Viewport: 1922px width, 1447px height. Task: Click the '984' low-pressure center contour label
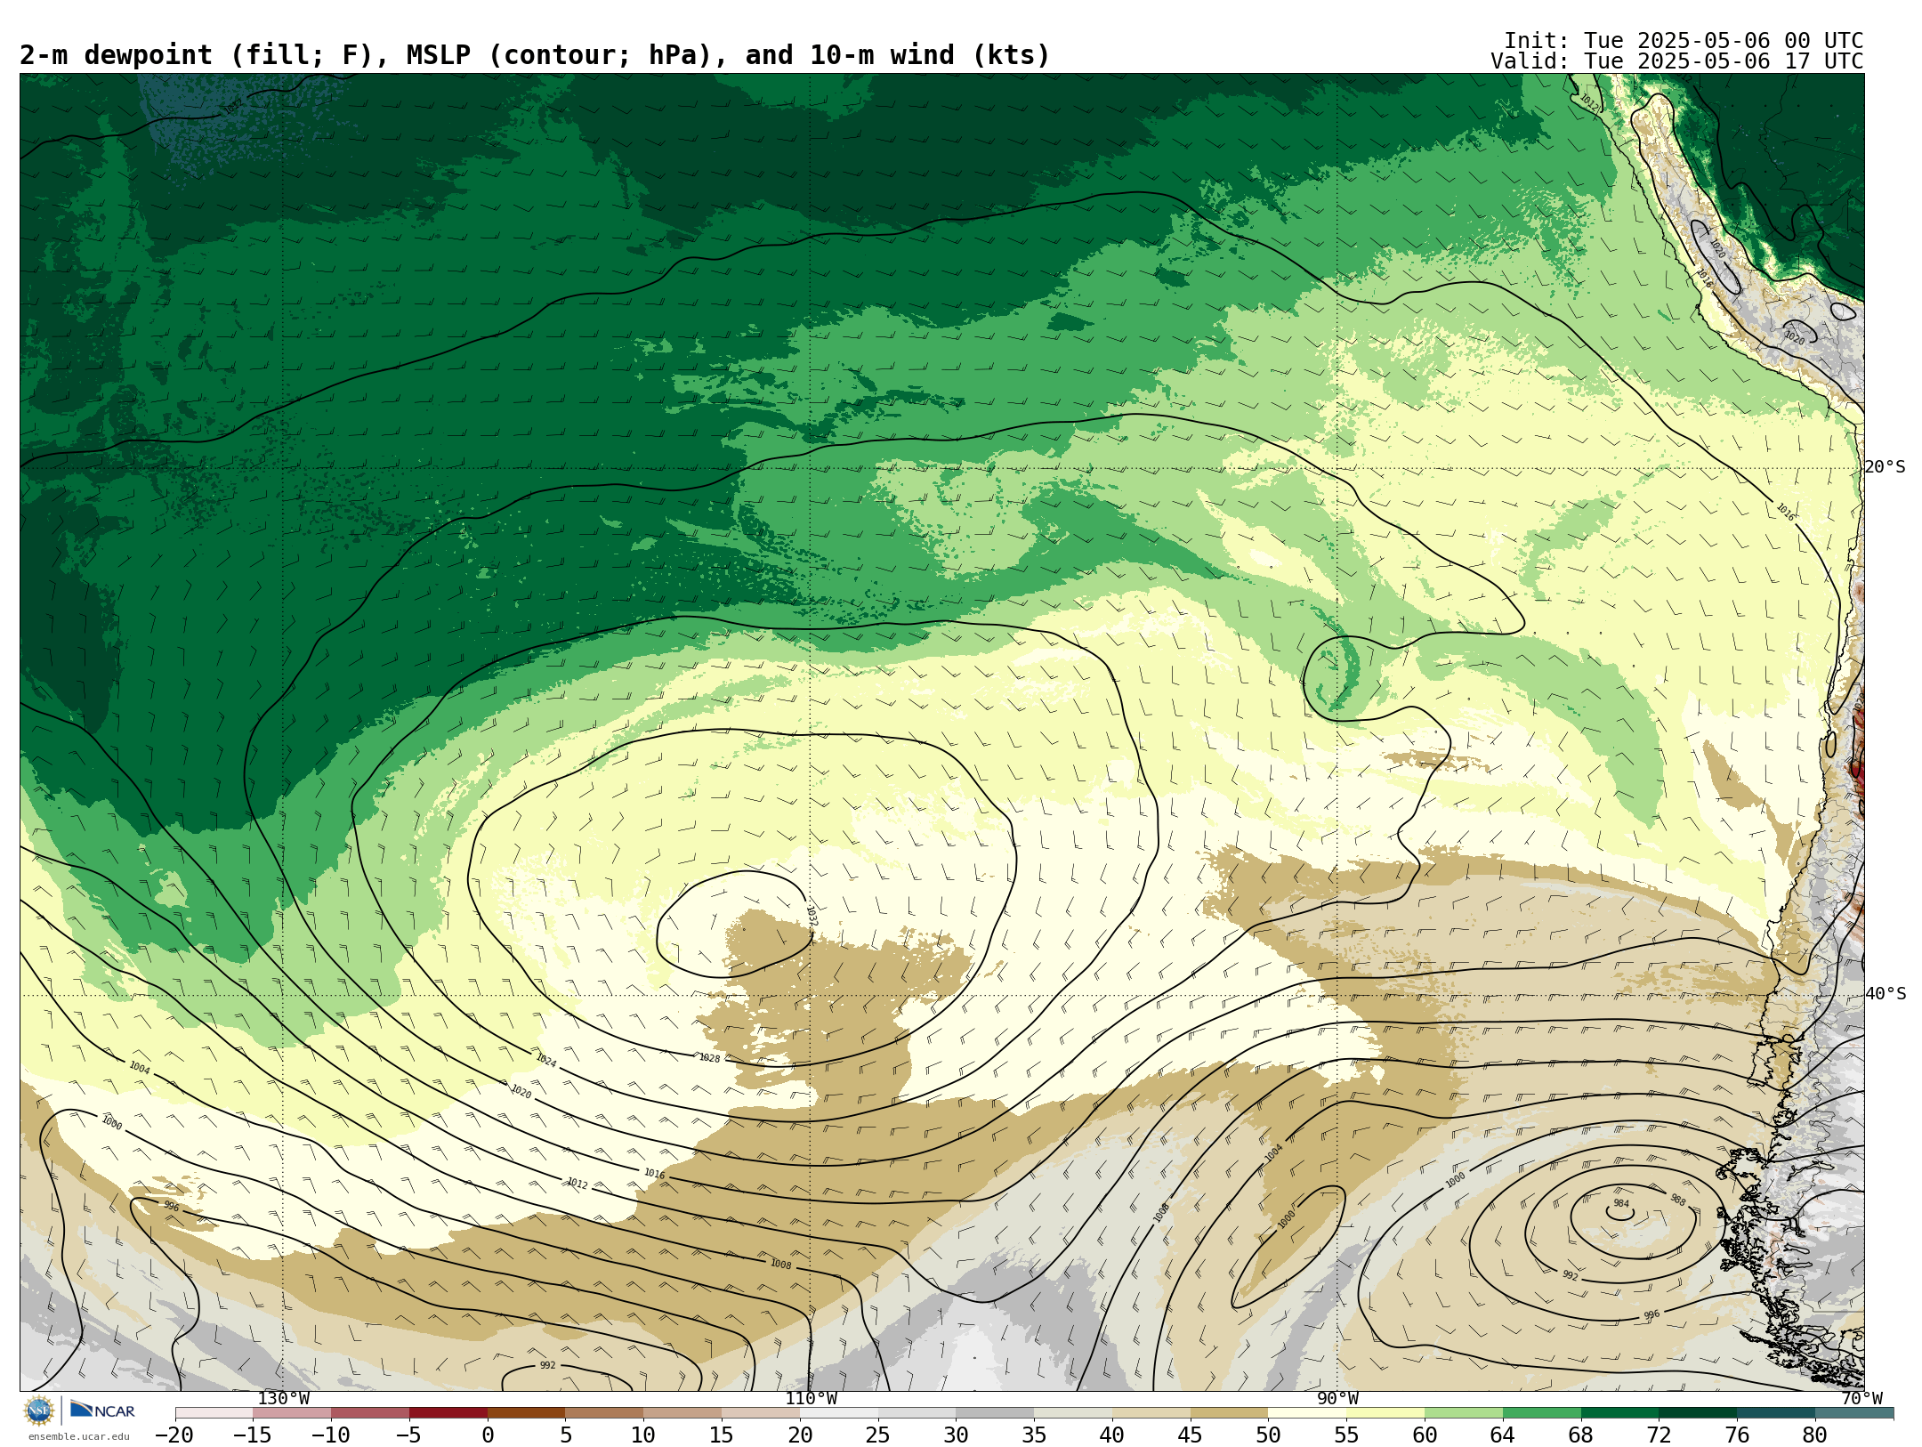1621,1204
